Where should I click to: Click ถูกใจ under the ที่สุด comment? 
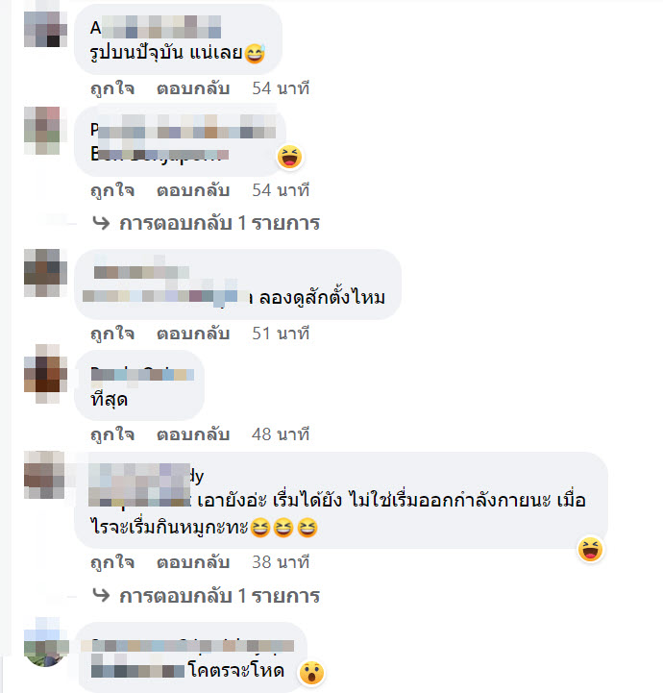pyautogui.click(x=112, y=434)
